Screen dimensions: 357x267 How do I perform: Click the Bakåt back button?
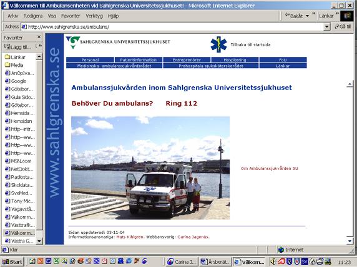click(x=294, y=16)
